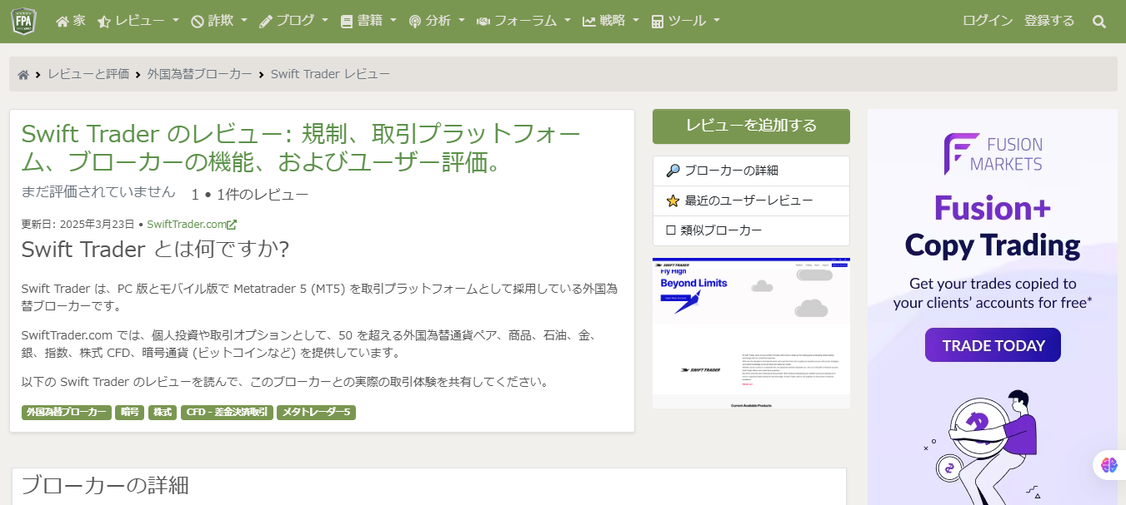
Task: Click the Swift Trader website screenshot thumbnail
Action: pos(751,333)
